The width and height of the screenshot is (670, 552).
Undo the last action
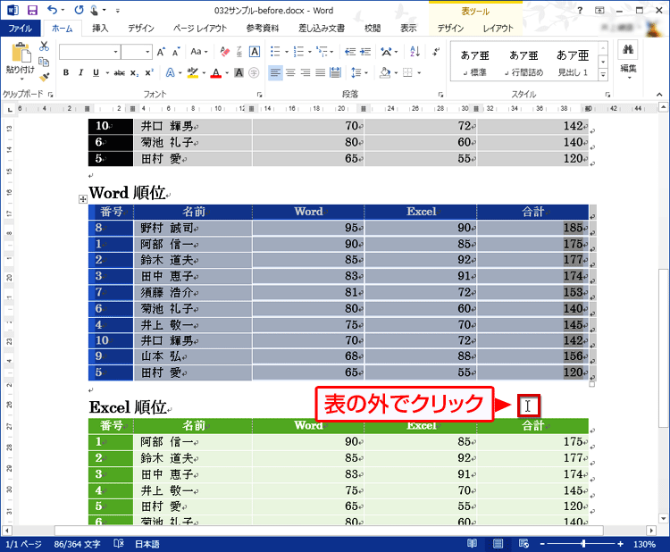(52, 10)
